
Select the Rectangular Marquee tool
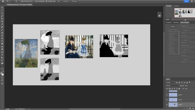click(x=2, y=10)
